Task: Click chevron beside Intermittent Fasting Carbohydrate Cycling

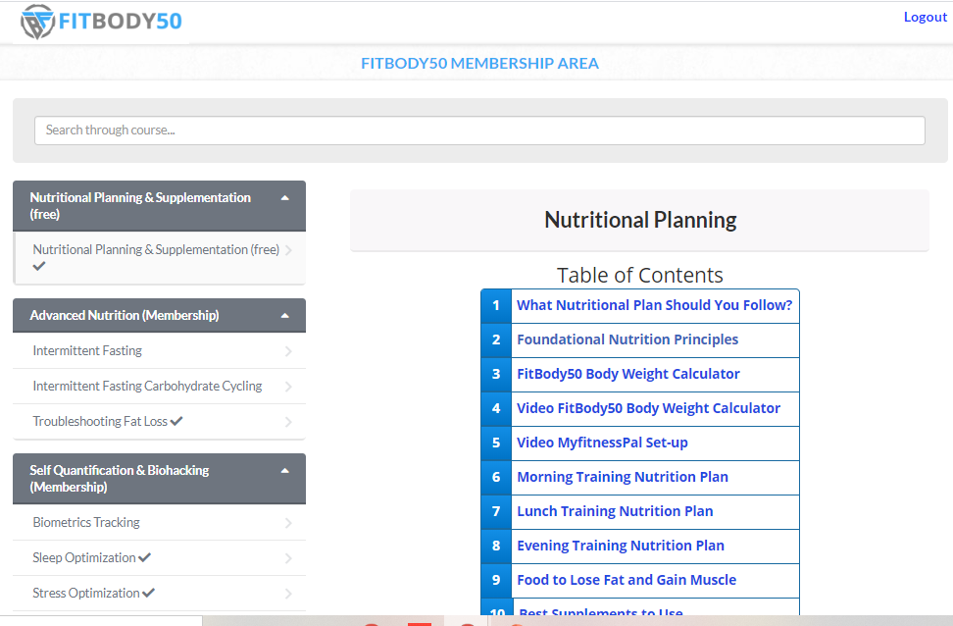Action: 288,387
